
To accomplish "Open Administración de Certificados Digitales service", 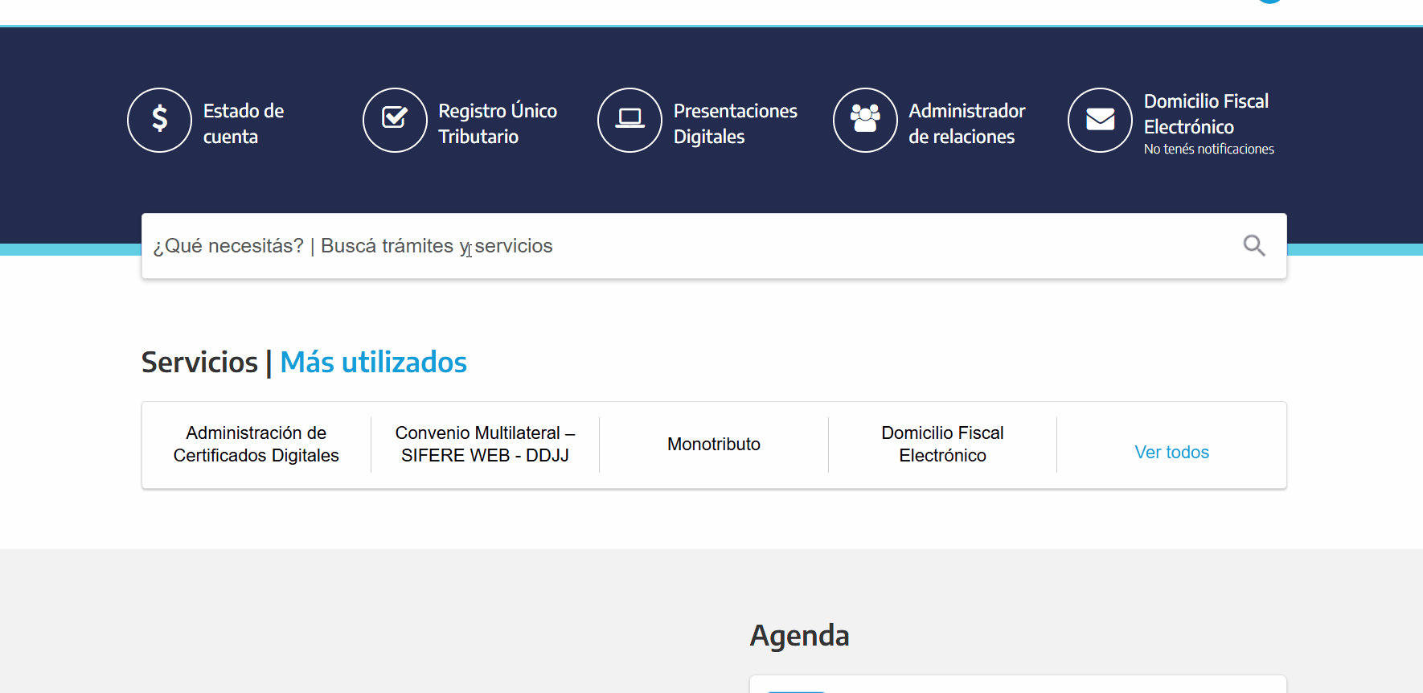I will pyautogui.click(x=256, y=445).
